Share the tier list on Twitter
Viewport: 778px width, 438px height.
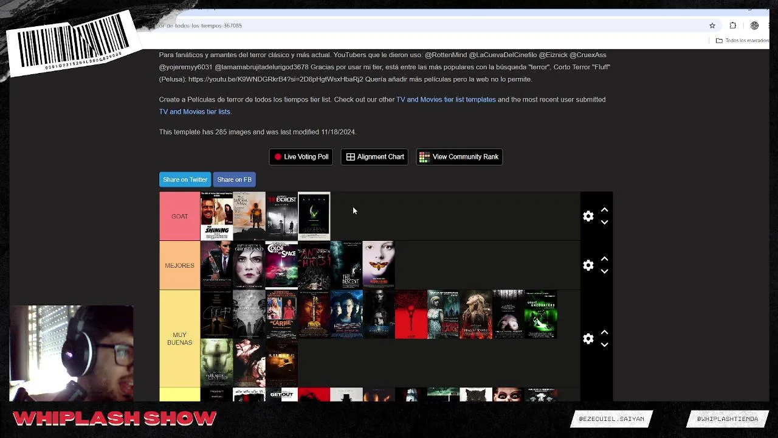(185, 179)
